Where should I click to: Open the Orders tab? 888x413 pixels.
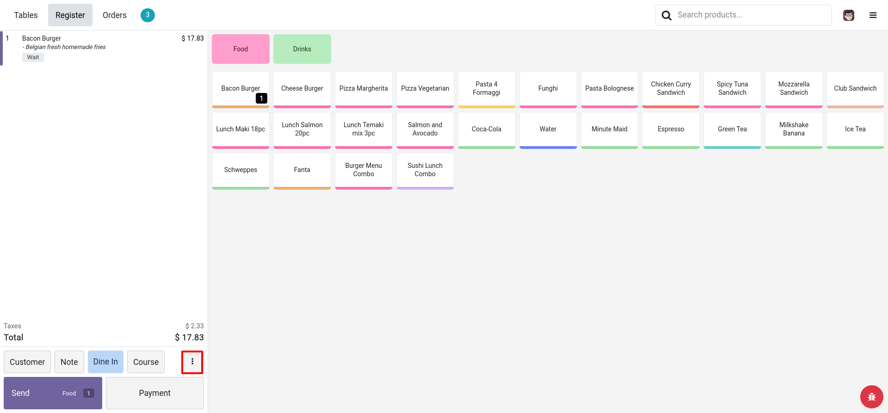coord(115,15)
